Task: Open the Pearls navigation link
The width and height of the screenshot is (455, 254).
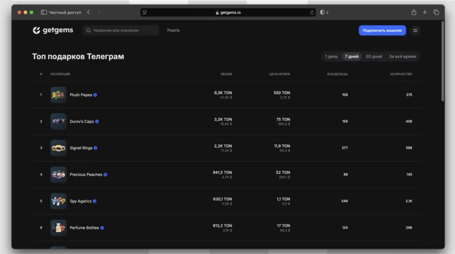Action: (x=173, y=30)
